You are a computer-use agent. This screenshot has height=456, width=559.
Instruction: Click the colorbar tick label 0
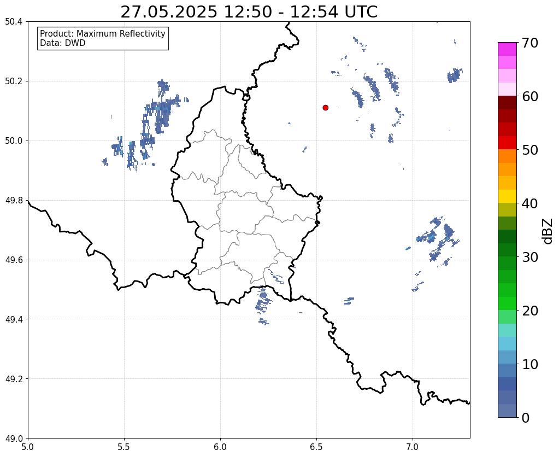coord(526,418)
